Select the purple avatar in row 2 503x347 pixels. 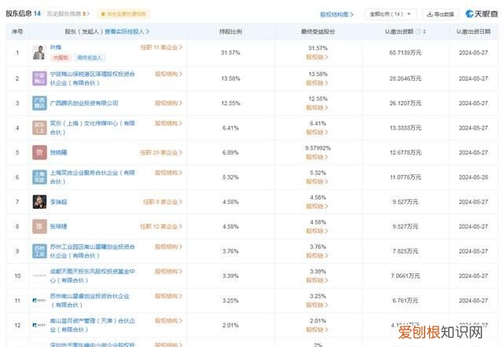click(39, 79)
